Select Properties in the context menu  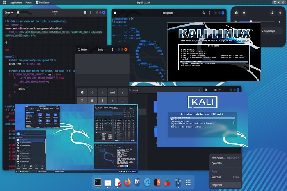(x=217, y=185)
